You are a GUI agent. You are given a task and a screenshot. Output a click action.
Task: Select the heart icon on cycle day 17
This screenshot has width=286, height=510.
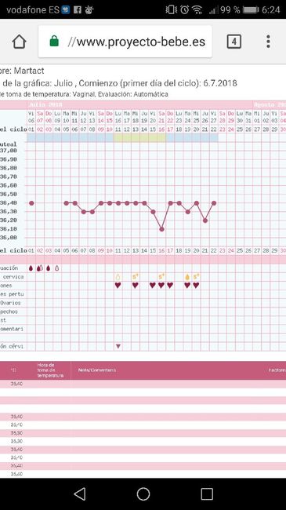170,286
